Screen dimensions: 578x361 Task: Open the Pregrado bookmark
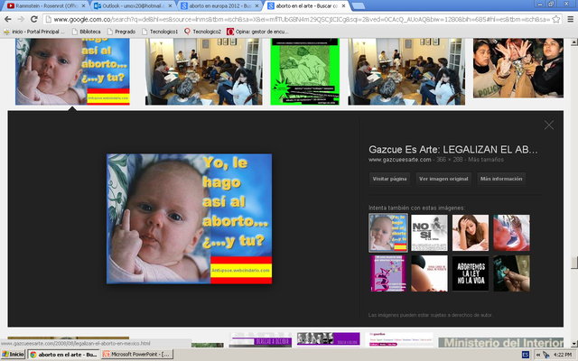coord(121,32)
